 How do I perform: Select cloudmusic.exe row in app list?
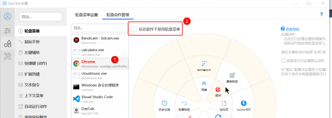tap(100, 75)
